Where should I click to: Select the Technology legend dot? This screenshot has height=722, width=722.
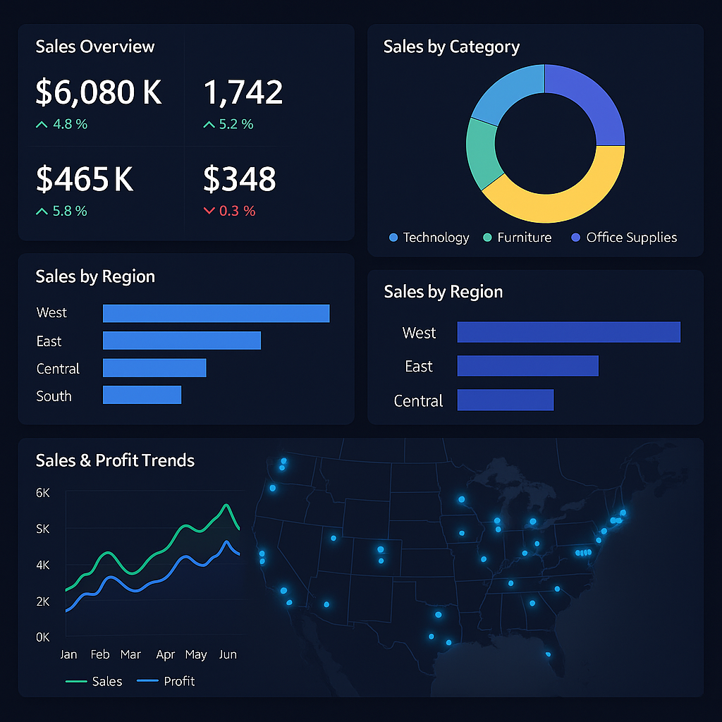[x=393, y=238]
